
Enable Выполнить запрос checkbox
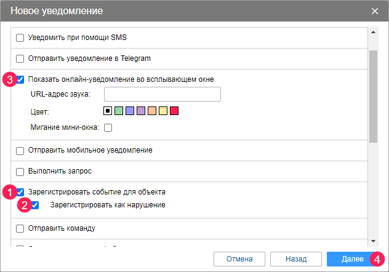click(20, 171)
